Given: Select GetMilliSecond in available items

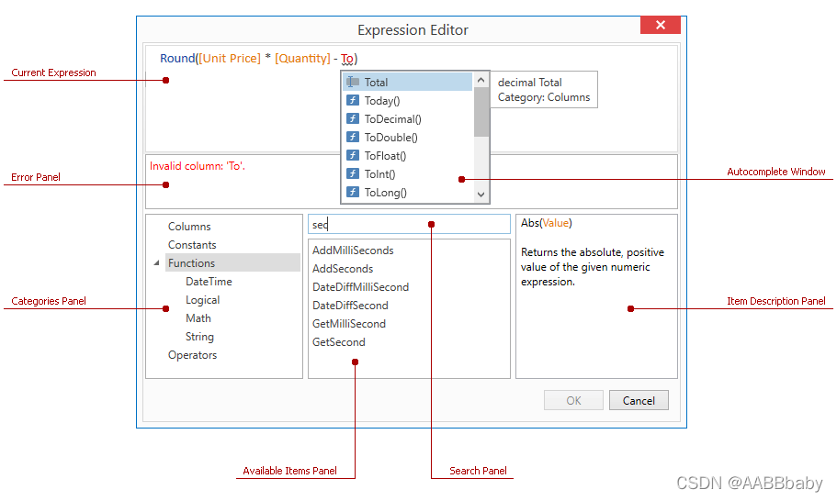Looking at the screenshot, I should pos(349,324).
